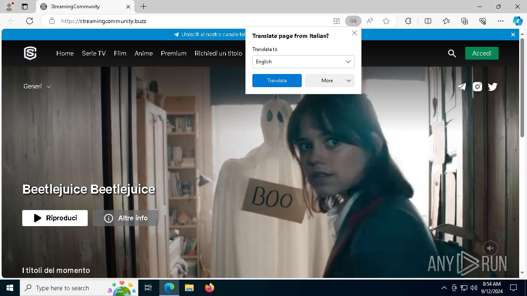Open the Telegram social icon
The image size is (527, 296).
pyautogui.click(x=462, y=86)
